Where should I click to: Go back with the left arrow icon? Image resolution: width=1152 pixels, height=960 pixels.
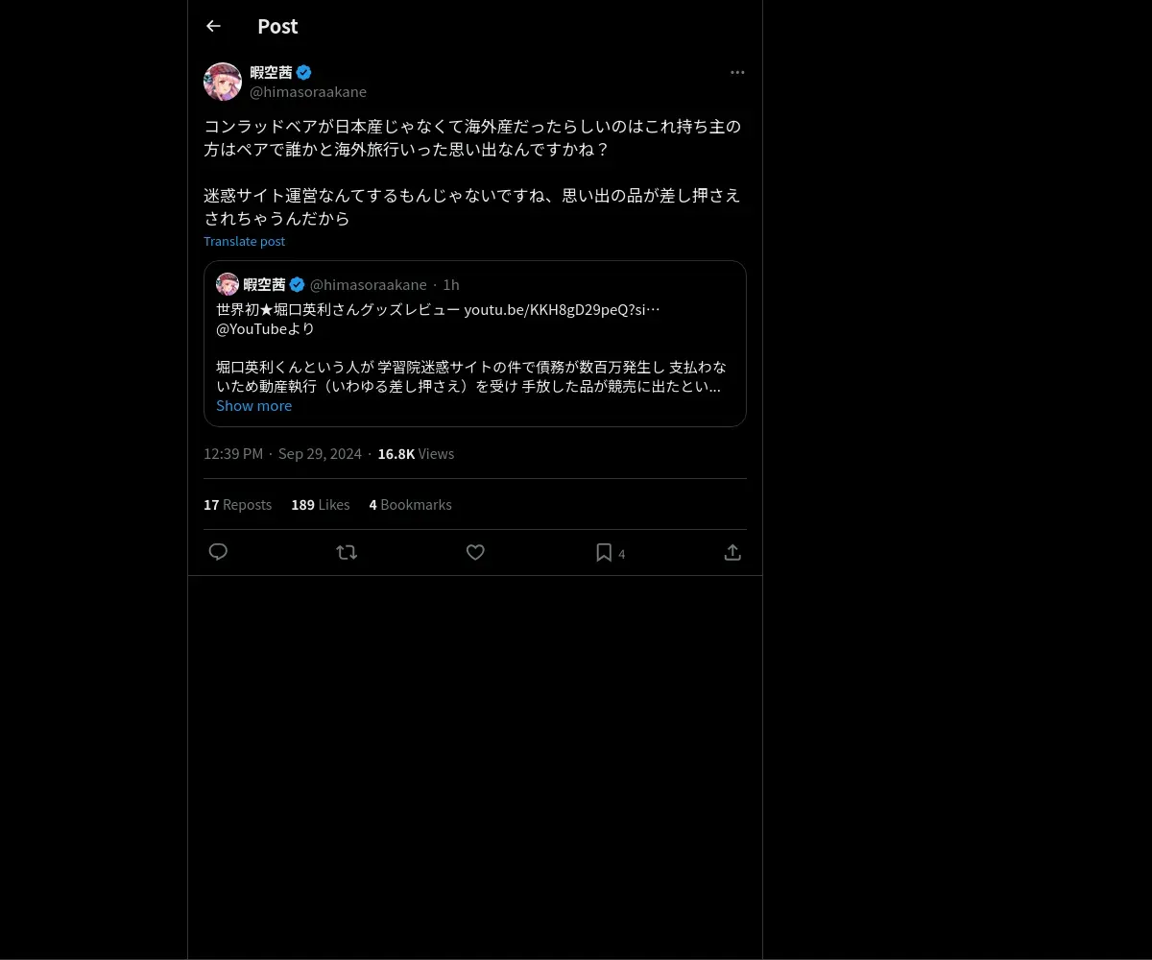[x=213, y=26]
